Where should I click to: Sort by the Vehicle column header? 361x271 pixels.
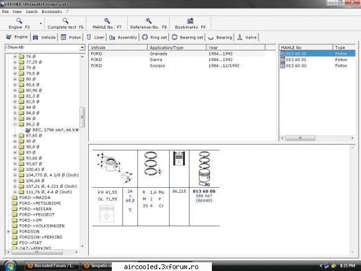(118, 47)
